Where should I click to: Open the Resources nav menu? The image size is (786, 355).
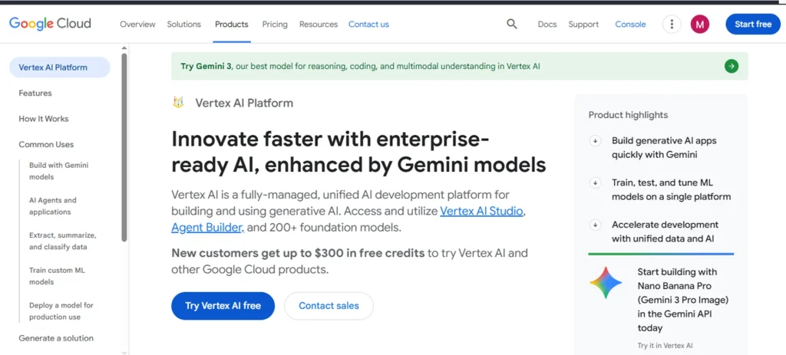319,24
